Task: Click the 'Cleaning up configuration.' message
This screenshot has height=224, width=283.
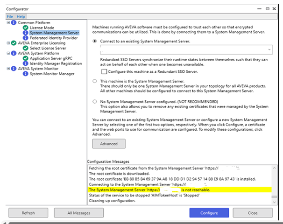Action: pyautogui.click(x=112, y=201)
